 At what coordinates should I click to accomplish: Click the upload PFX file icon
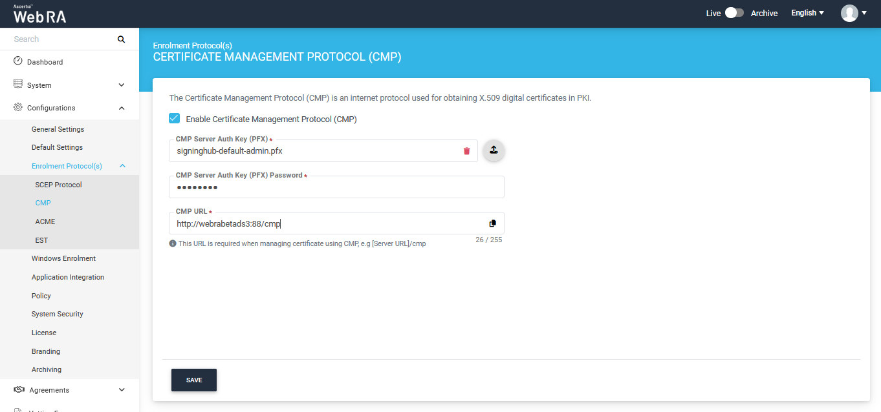[x=494, y=150]
